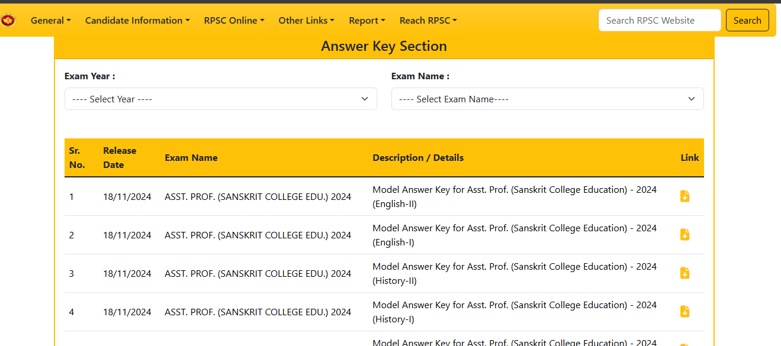781x346 pixels.
Task: Click the download icon in the bottom row
Action: click(684, 343)
